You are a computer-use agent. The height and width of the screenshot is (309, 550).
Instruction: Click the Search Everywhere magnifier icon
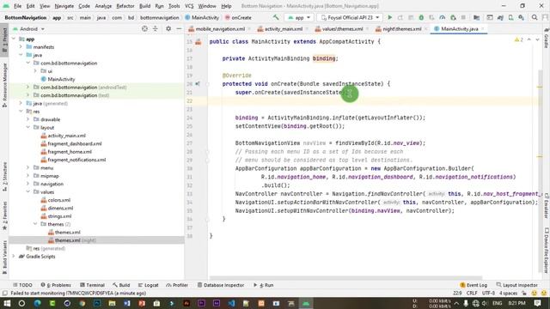535,17
